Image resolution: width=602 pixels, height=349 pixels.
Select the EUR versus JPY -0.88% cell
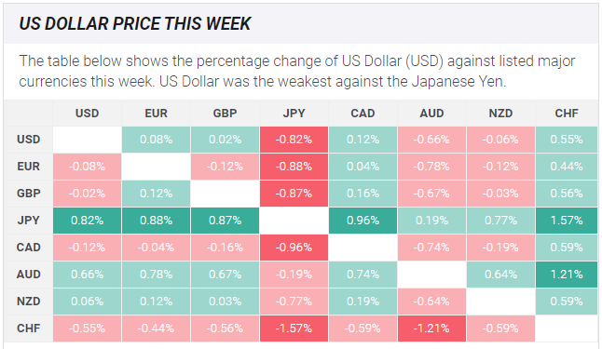click(x=294, y=167)
